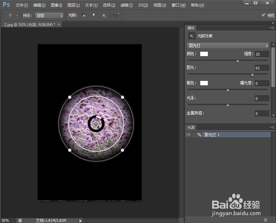
Task: Click the properties panel scrollbar down arrow
Action: [273, 115]
